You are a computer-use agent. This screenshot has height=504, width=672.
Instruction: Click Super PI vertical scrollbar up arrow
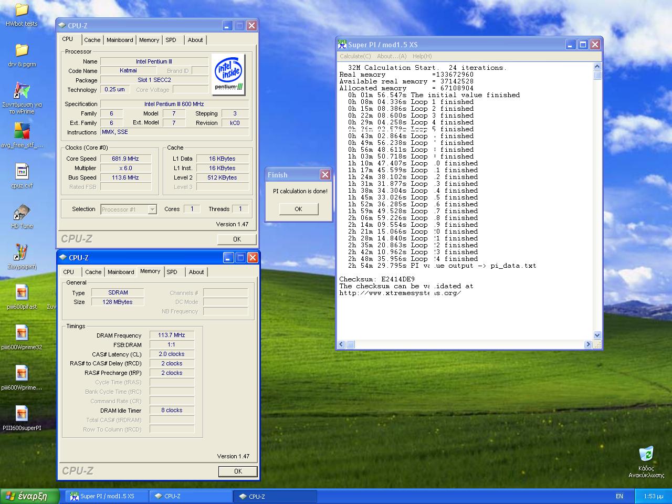coord(597,67)
